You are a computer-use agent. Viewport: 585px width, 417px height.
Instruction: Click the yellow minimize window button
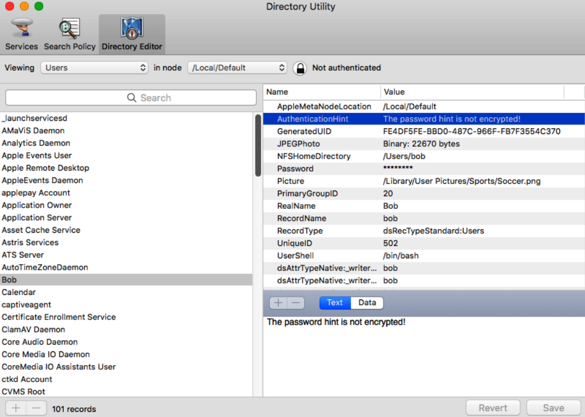[x=24, y=6]
